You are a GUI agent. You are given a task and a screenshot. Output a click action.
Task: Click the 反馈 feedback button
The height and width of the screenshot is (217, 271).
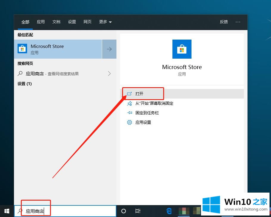[224, 22]
